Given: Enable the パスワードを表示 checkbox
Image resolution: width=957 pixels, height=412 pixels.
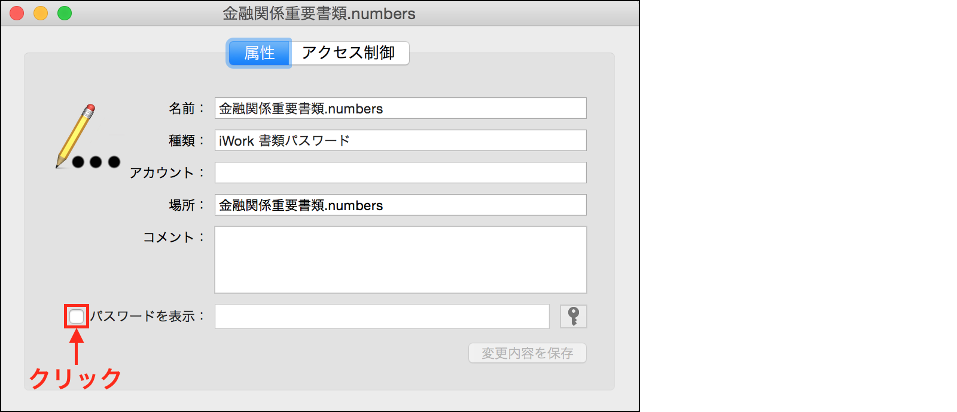Looking at the screenshot, I should [x=77, y=316].
